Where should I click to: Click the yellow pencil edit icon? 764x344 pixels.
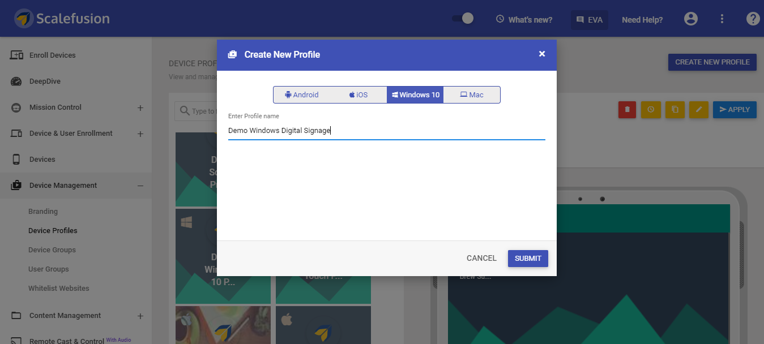699,110
